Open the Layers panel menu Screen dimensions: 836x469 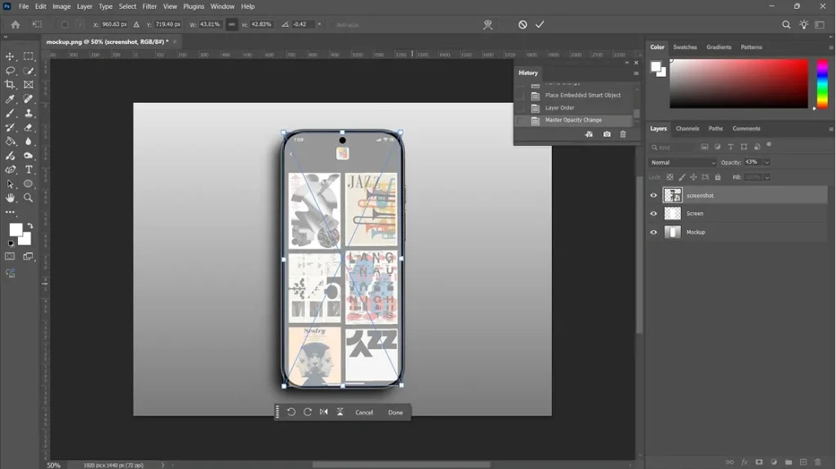(830, 129)
